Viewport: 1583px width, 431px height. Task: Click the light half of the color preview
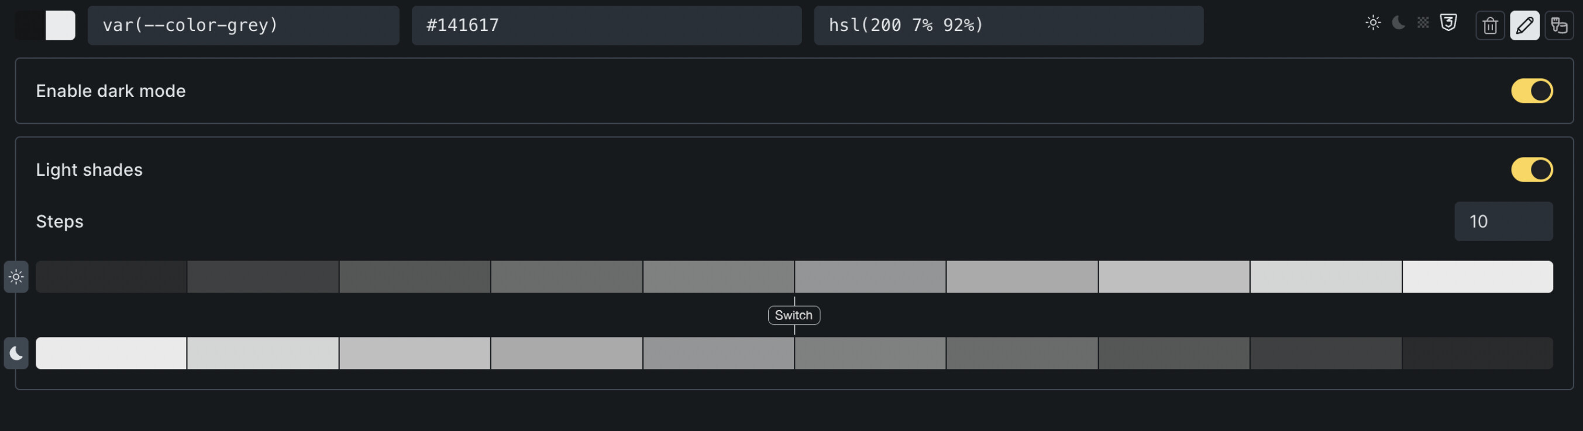pos(60,25)
